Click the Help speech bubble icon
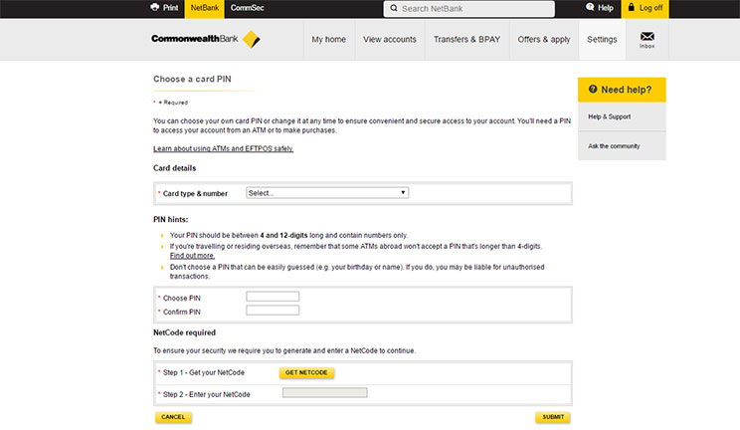The image size is (740, 430). point(589,8)
